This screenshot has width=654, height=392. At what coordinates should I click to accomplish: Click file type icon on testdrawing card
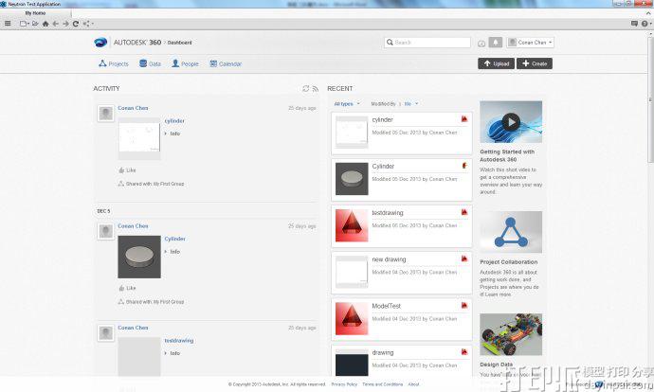click(464, 212)
